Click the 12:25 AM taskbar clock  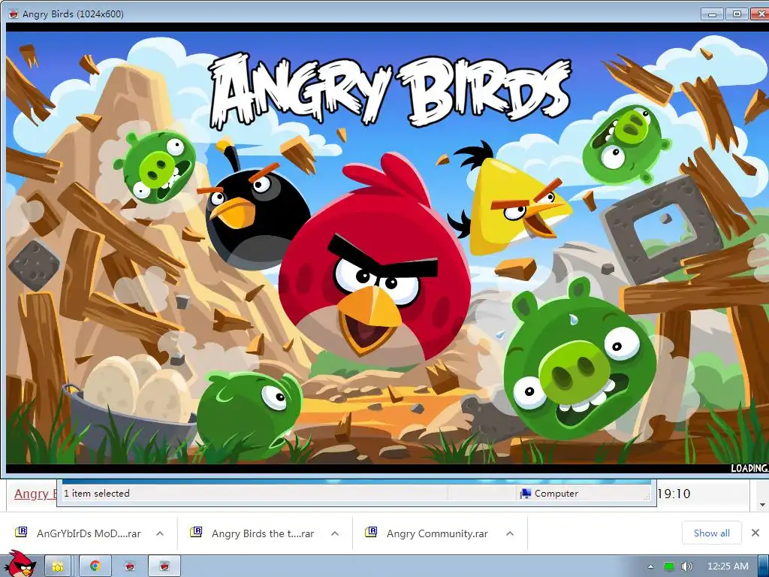coord(728,566)
